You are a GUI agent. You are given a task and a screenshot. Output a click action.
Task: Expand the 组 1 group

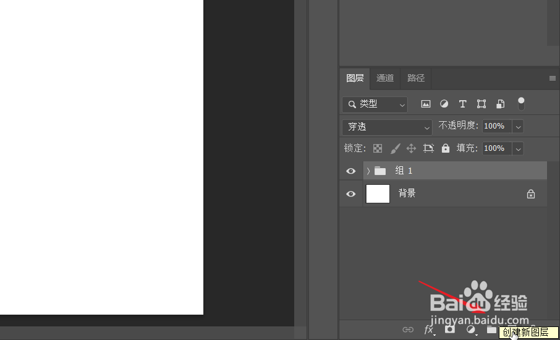click(x=368, y=171)
